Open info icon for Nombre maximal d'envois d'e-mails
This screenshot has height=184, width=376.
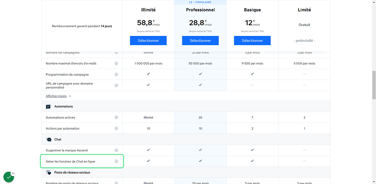[116, 64]
